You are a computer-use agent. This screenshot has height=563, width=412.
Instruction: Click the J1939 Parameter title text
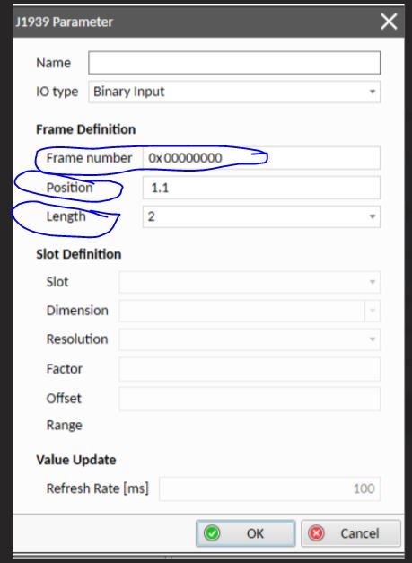pos(65,22)
